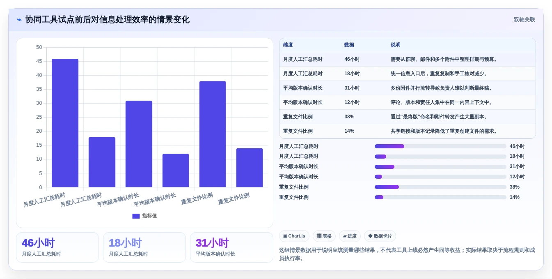Open the summary card showing 46小时

point(57,247)
